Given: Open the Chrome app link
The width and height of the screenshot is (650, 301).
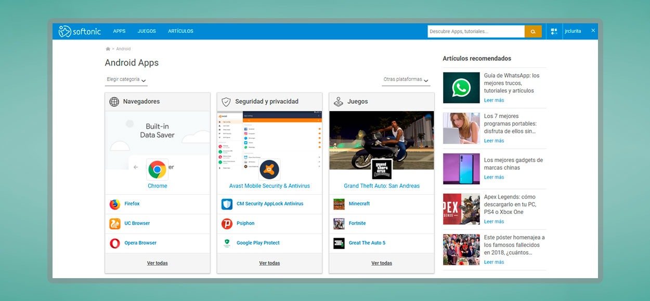Looking at the screenshot, I should [x=158, y=186].
